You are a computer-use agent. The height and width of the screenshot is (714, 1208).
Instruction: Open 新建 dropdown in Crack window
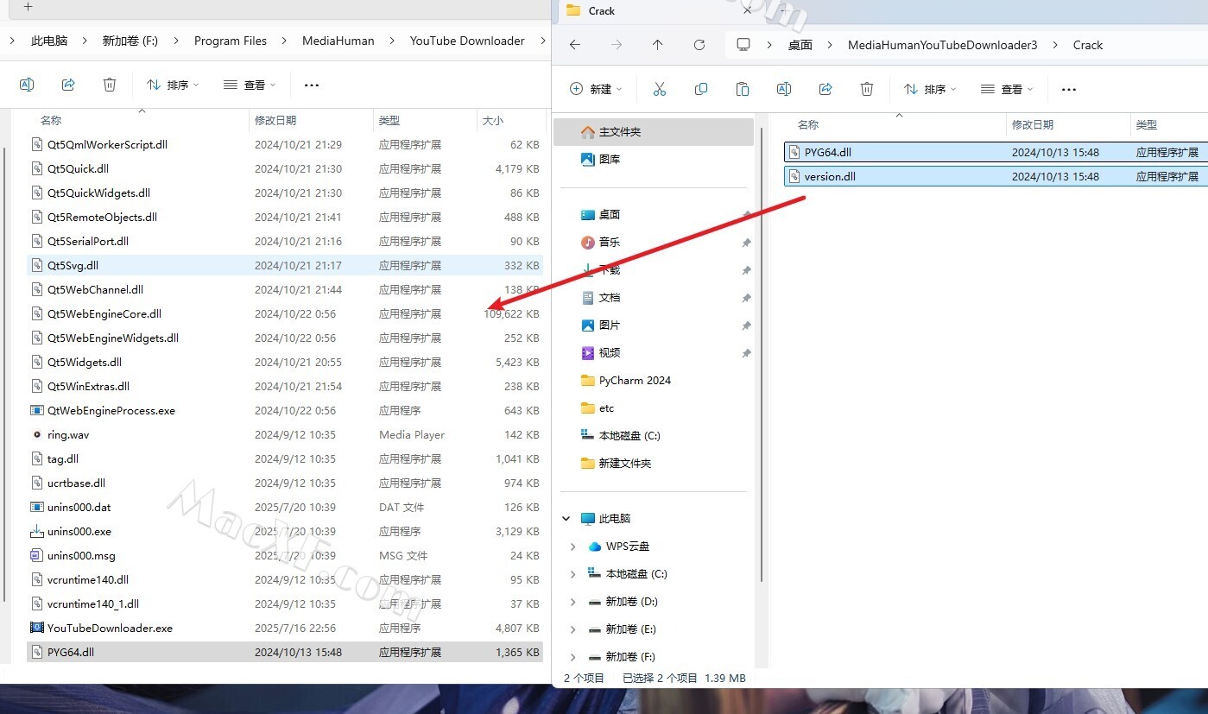click(596, 89)
